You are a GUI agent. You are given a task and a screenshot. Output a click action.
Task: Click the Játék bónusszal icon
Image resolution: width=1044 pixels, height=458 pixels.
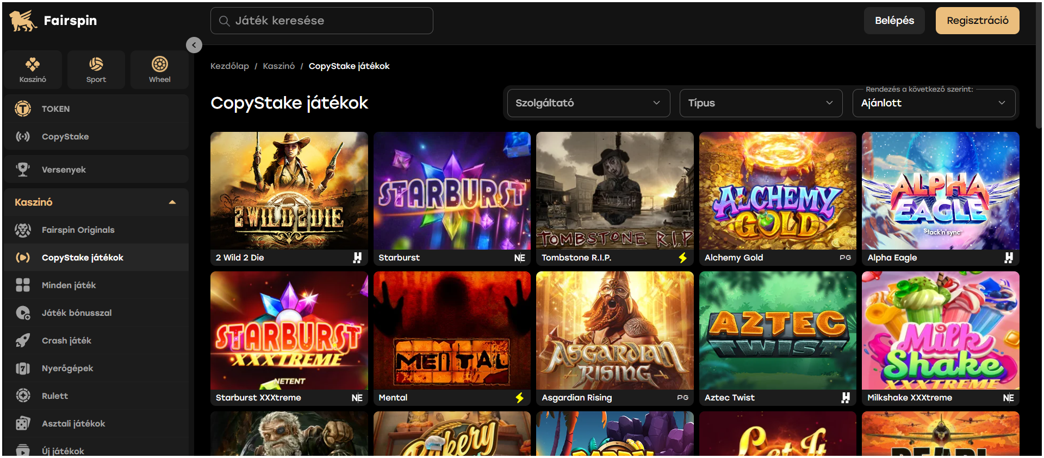pyautogui.click(x=23, y=313)
